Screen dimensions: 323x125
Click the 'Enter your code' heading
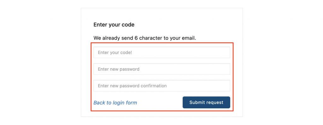coord(114,25)
